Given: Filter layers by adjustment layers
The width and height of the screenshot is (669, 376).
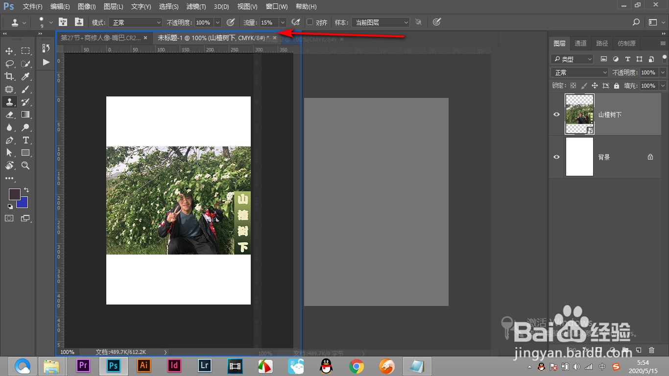Looking at the screenshot, I should (x=616, y=59).
